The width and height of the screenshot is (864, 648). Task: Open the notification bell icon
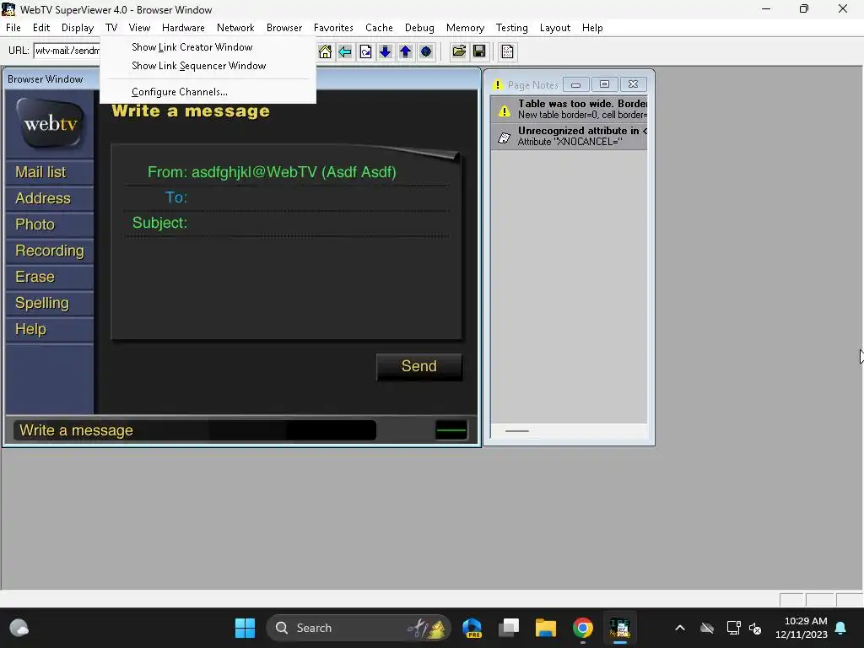tap(841, 628)
